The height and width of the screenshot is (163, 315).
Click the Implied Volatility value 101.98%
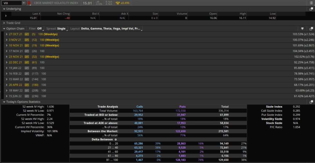tap(52, 131)
